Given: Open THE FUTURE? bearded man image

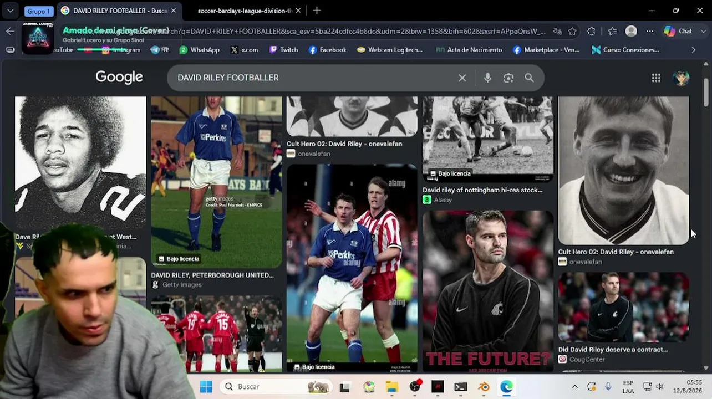Looking at the screenshot, I should point(487,290).
